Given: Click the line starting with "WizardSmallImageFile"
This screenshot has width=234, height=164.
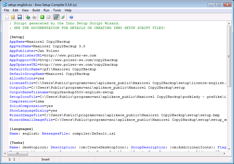Looking at the screenshot, I should pos(118,120).
